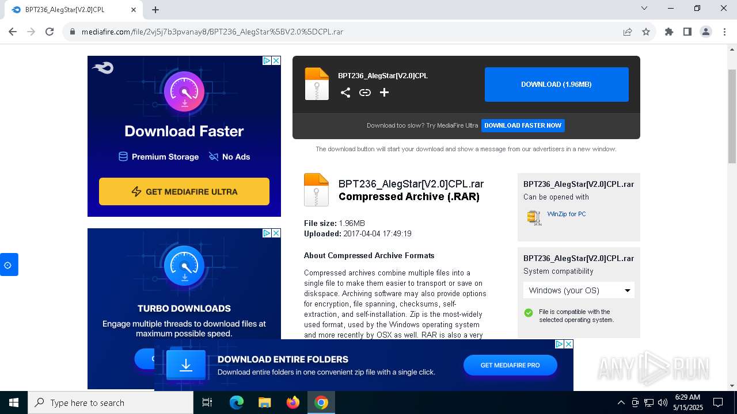This screenshot has width=737, height=414.
Task: Open Task View in the taskbar
Action: pos(207,402)
